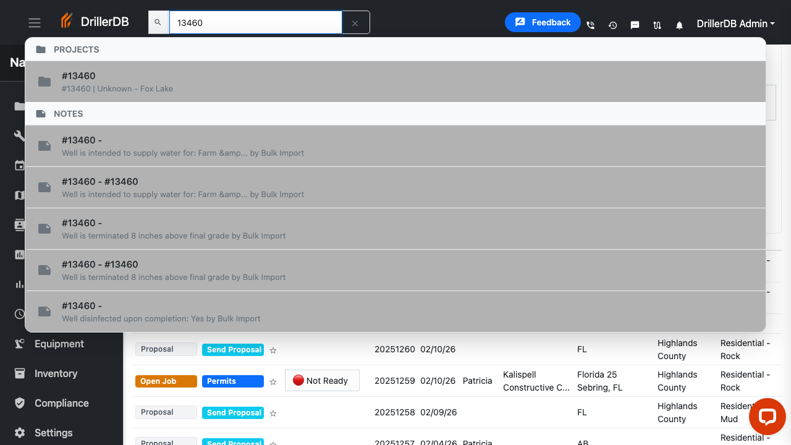791x445 pixels.
Task: Click the search magnifier icon
Action: coord(158,22)
